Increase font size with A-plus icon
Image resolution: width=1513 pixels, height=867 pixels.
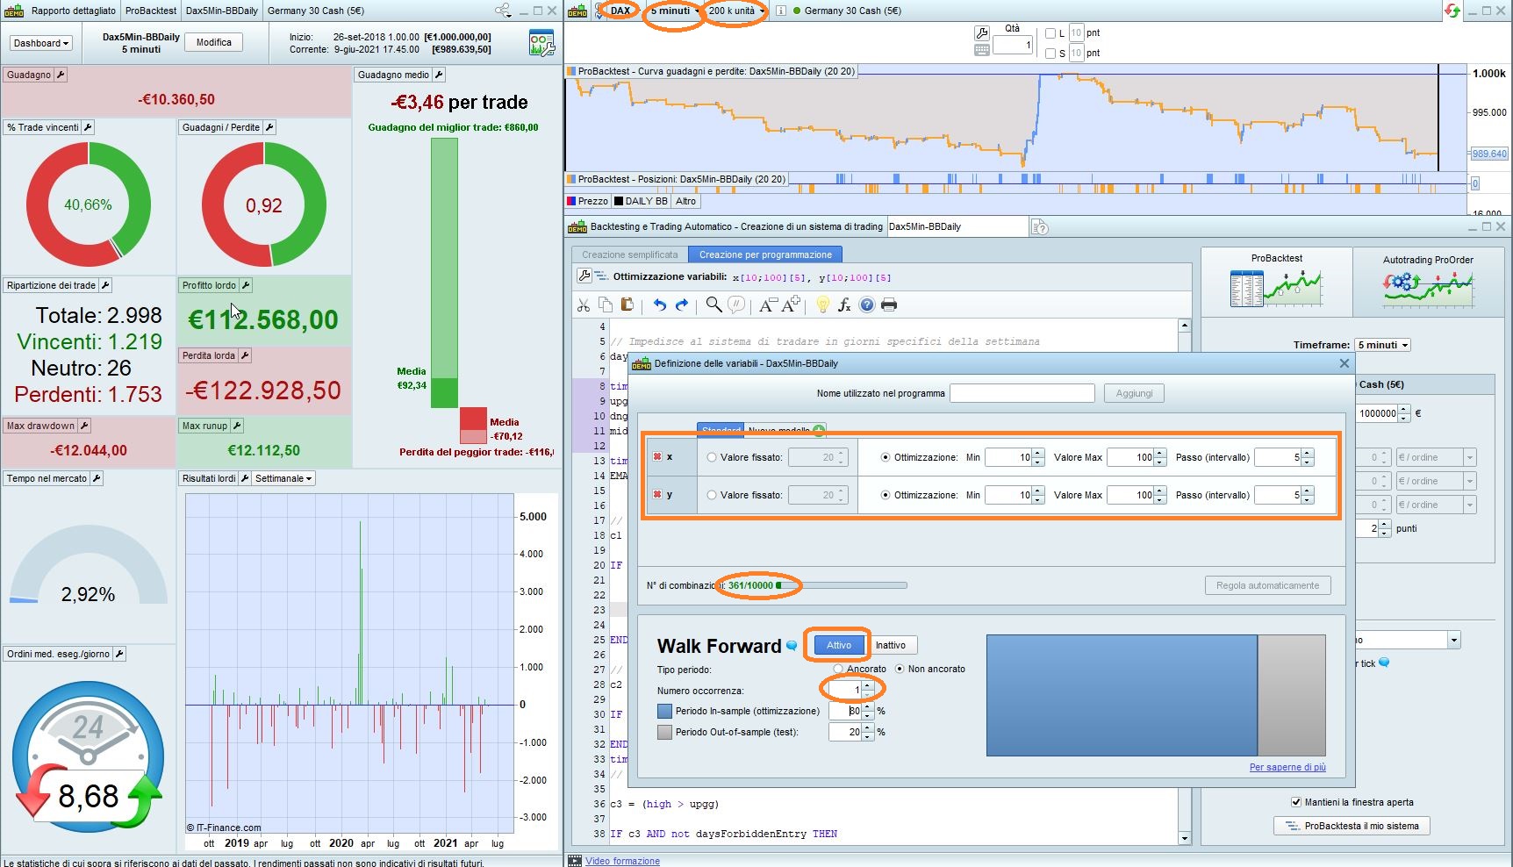click(790, 305)
